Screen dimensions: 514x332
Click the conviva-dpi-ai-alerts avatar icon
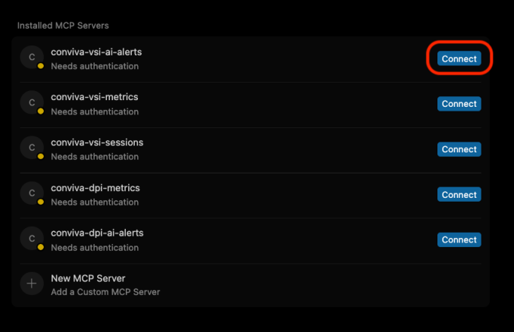pos(32,240)
